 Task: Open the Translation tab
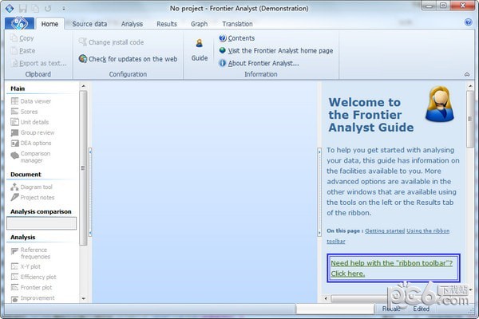tap(237, 24)
